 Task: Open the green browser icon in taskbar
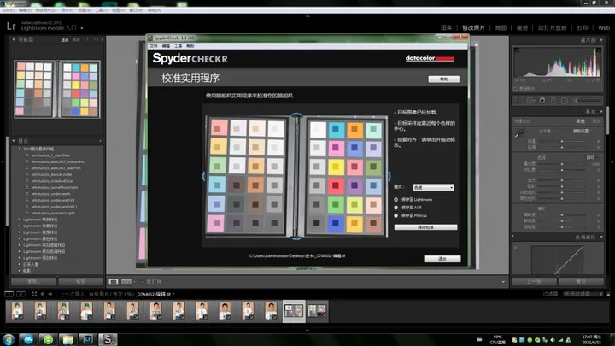point(48,339)
